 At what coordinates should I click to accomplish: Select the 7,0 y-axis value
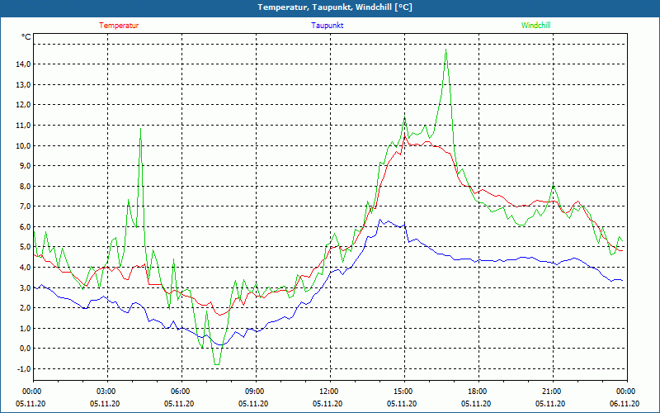click(x=26, y=206)
